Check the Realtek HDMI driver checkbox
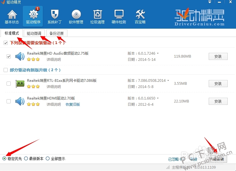This screenshot has width=236, height=171. [9, 101]
